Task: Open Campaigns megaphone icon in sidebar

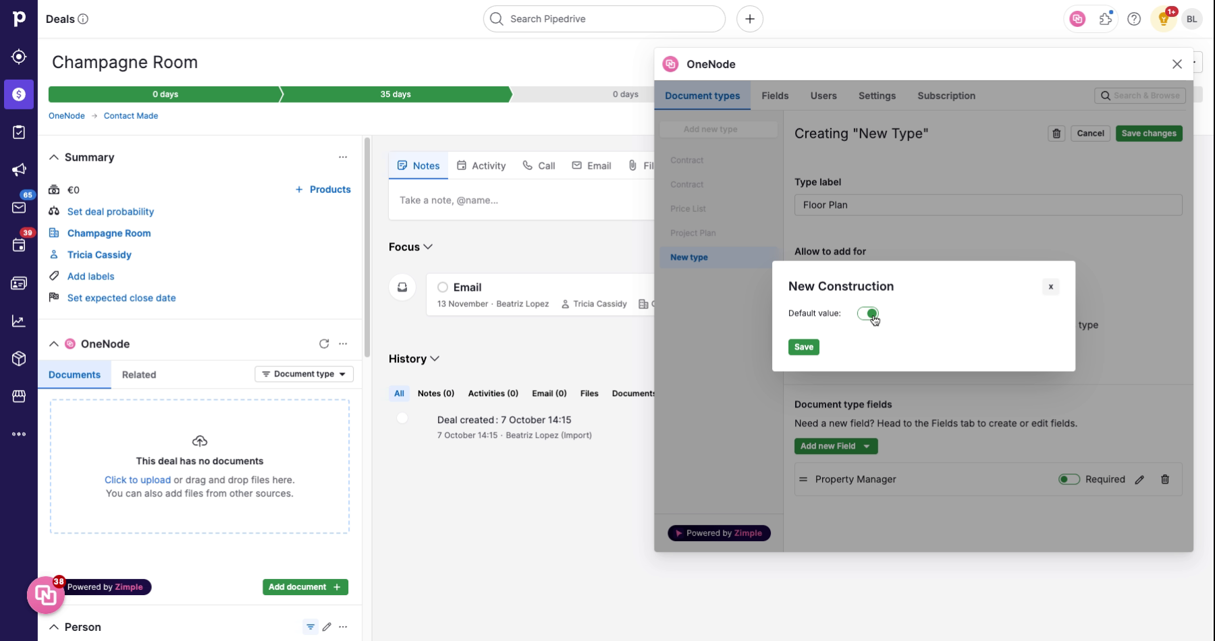Action: pos(19,170)
